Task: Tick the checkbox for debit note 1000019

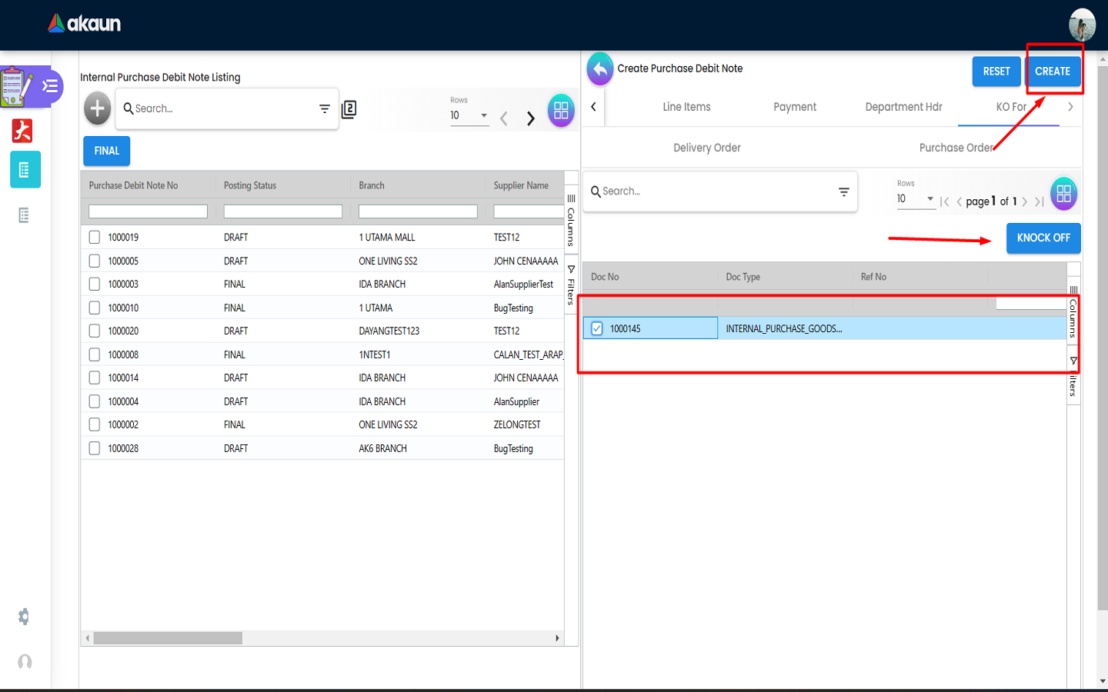Action: 95,238
